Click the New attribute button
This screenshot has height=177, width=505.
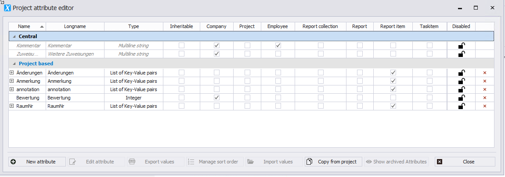click(x=37, y=162)
